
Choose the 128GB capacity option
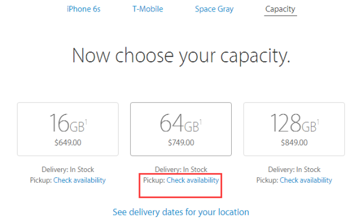point(294,129)
